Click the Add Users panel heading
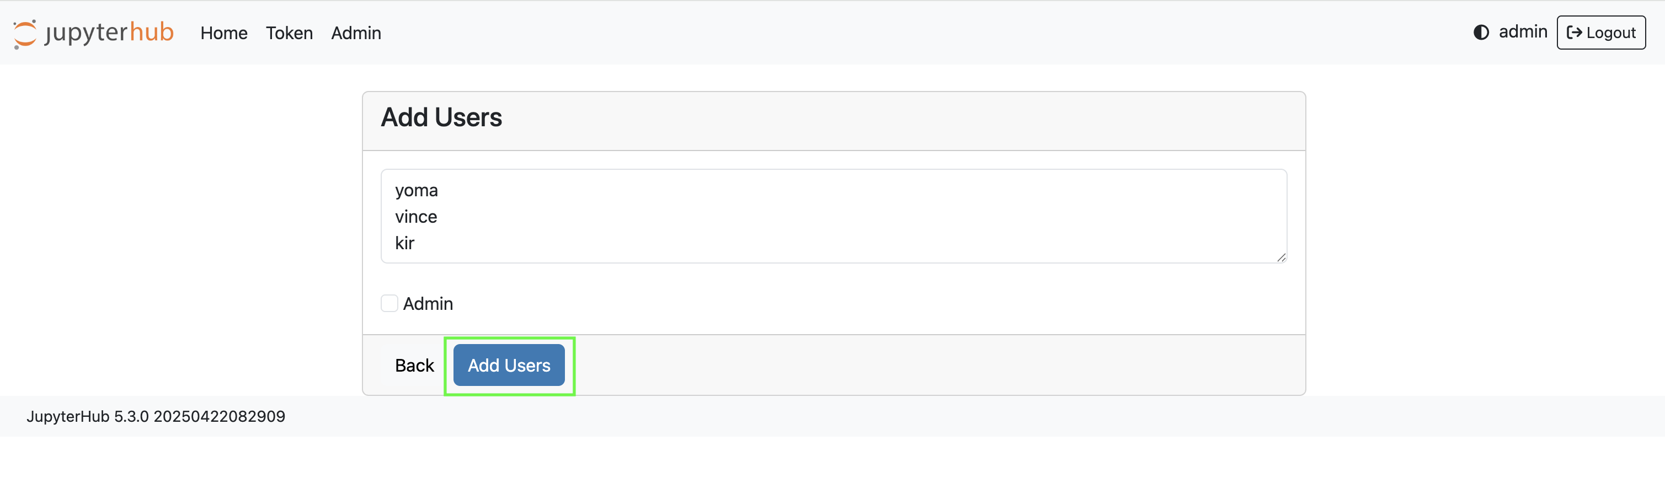Image resolution: width=1665 pixels, height=483 pixels. click(441, 117)
